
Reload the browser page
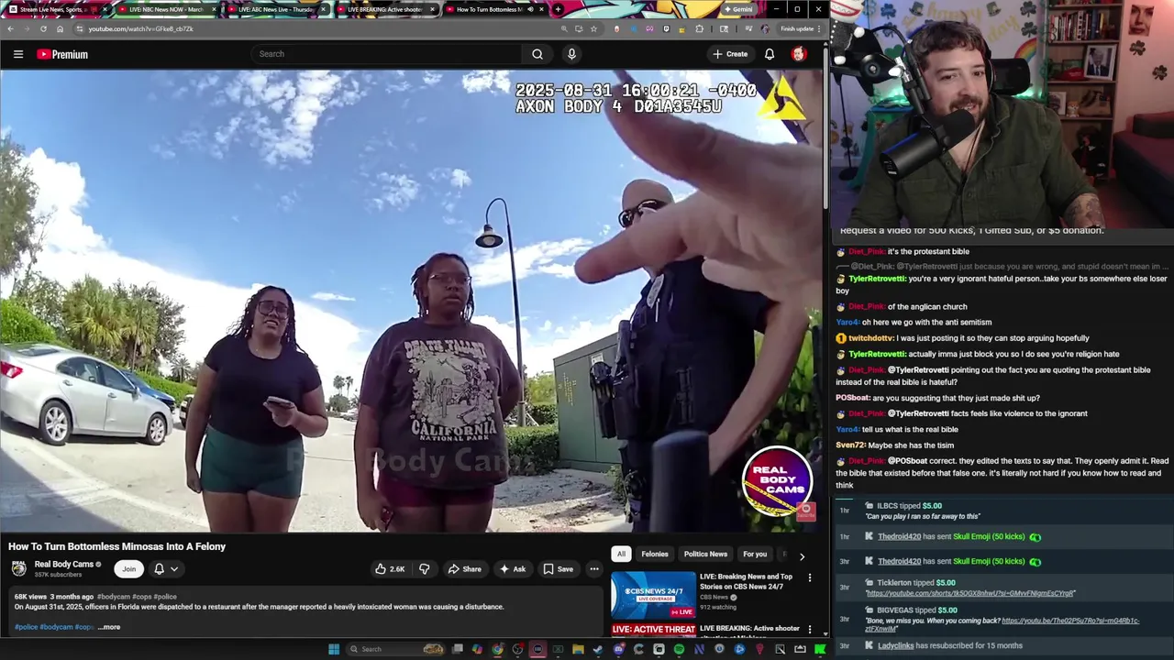coord(43,28)
